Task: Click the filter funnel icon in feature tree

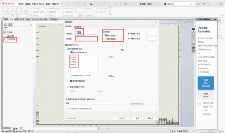Action: [x=5, y=28]
